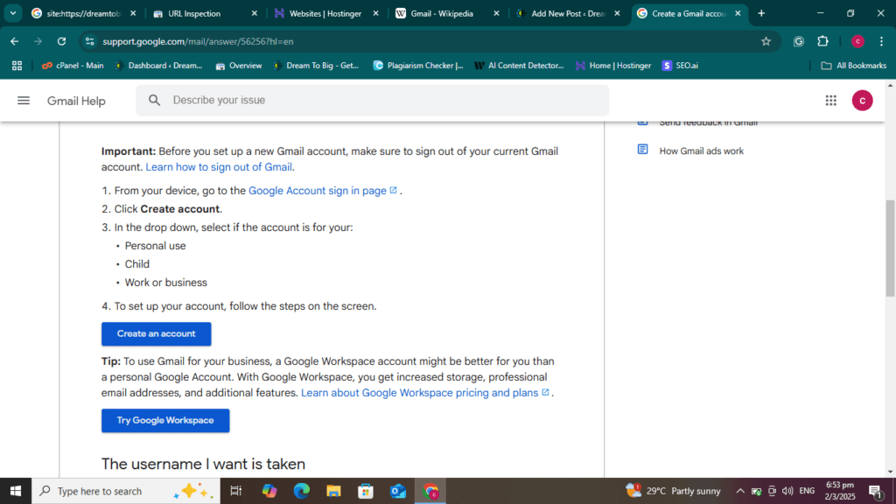Screen dimensions: 896x504
Task: Open the SEO.ai bookmark
Action: point(680,66)
